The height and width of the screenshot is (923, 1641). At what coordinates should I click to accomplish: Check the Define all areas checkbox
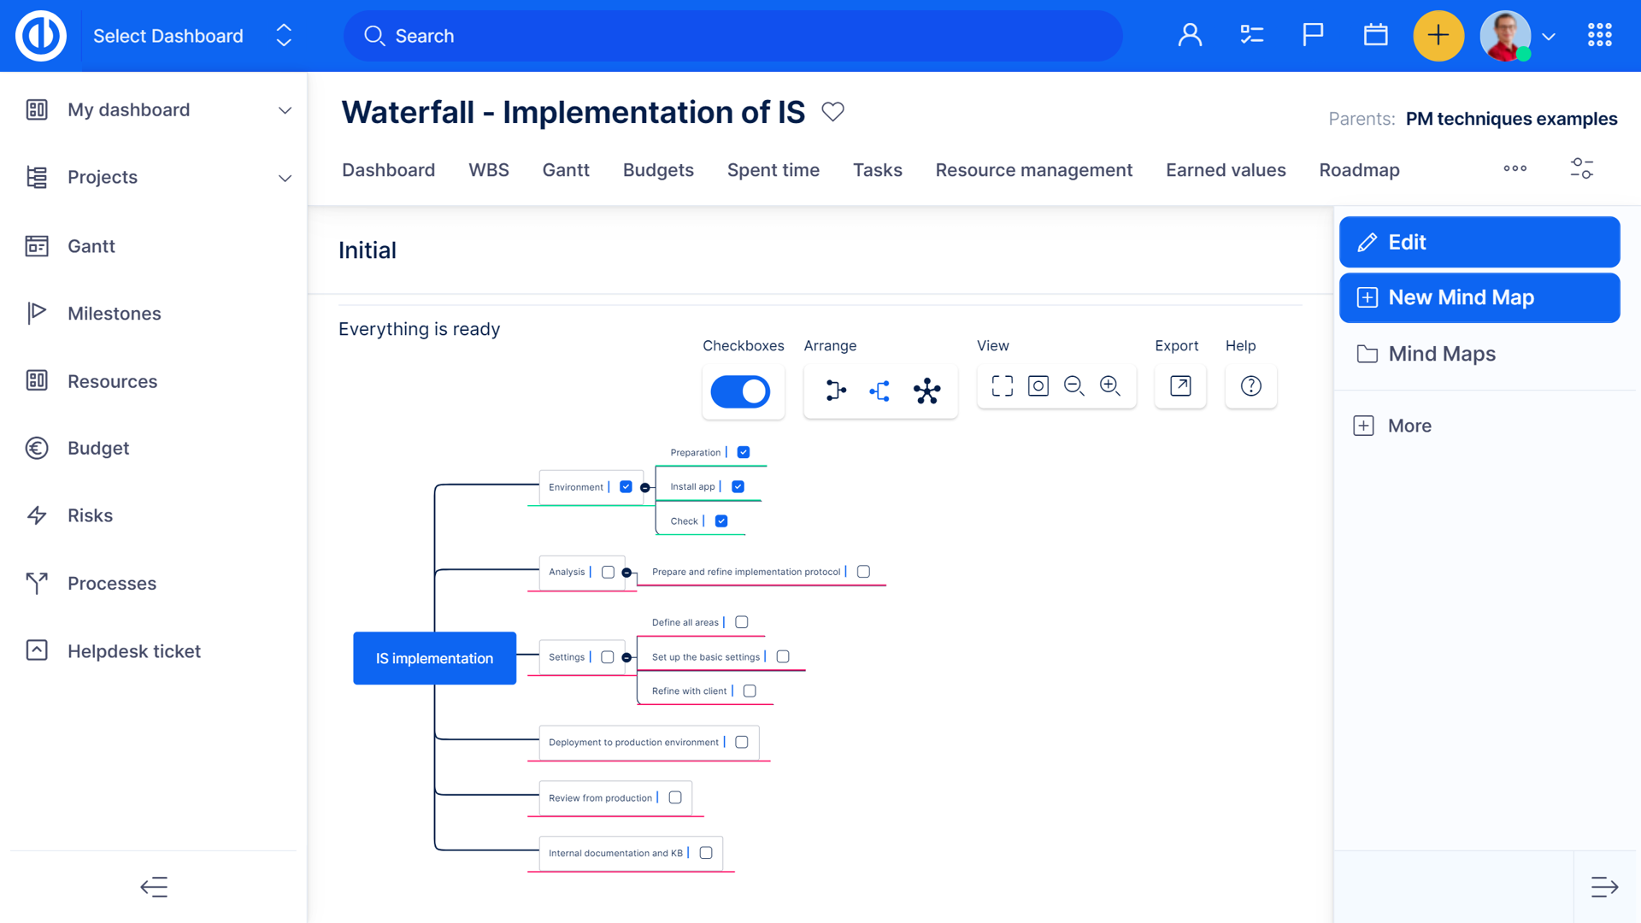point(741,621)
